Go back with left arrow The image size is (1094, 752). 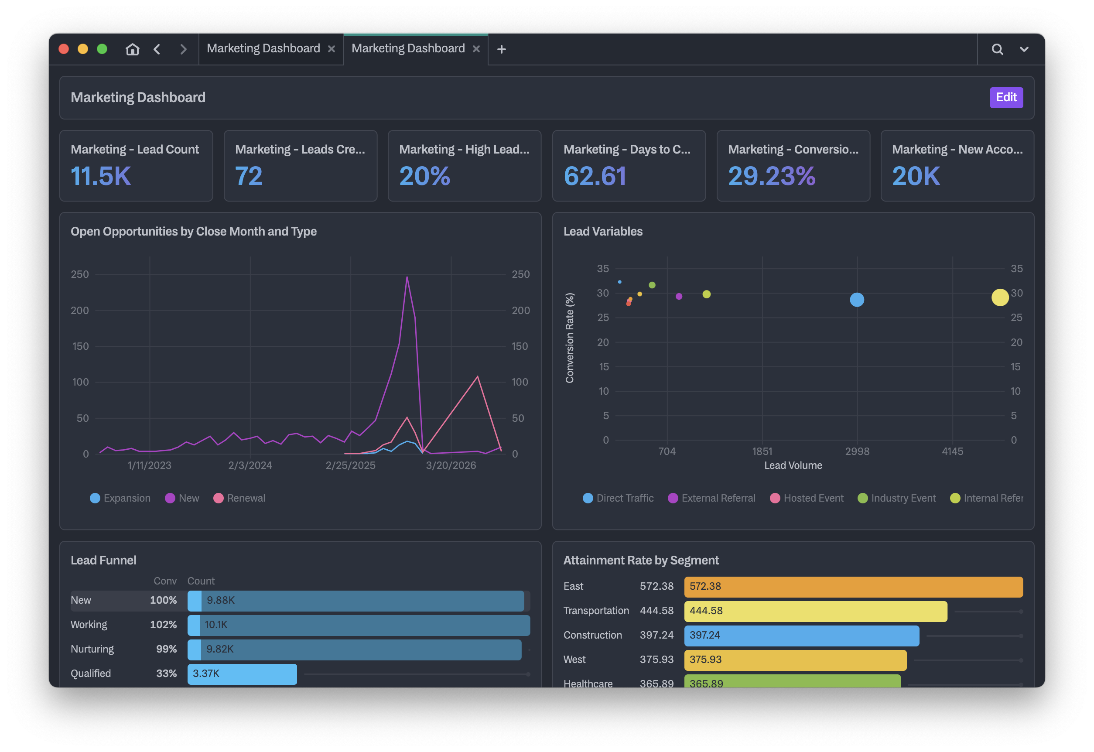coord(157,49)
